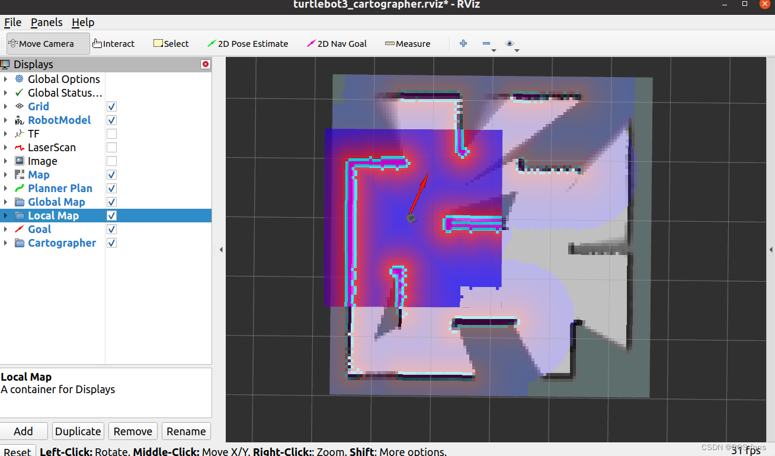The width and height of the screenshot is (775, 456).
Task: Click the RobotModel icon in Displays
Action: 18,120
